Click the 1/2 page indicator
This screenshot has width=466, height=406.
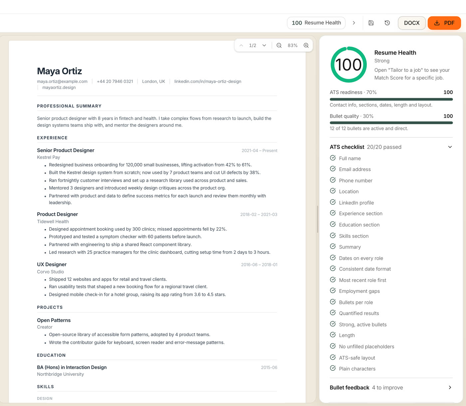(x=253, y=46)
